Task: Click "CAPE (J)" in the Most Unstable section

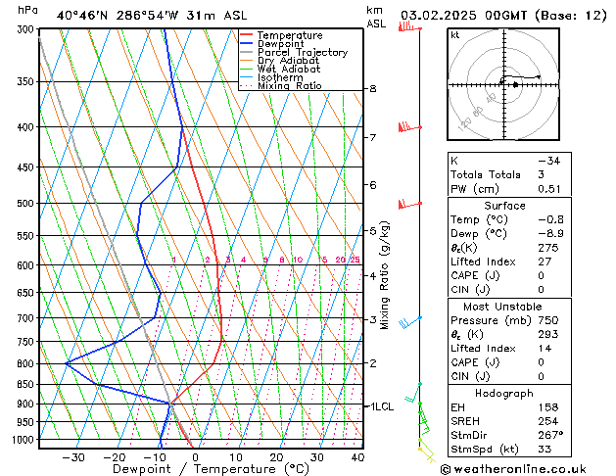Action: (475, 362)
